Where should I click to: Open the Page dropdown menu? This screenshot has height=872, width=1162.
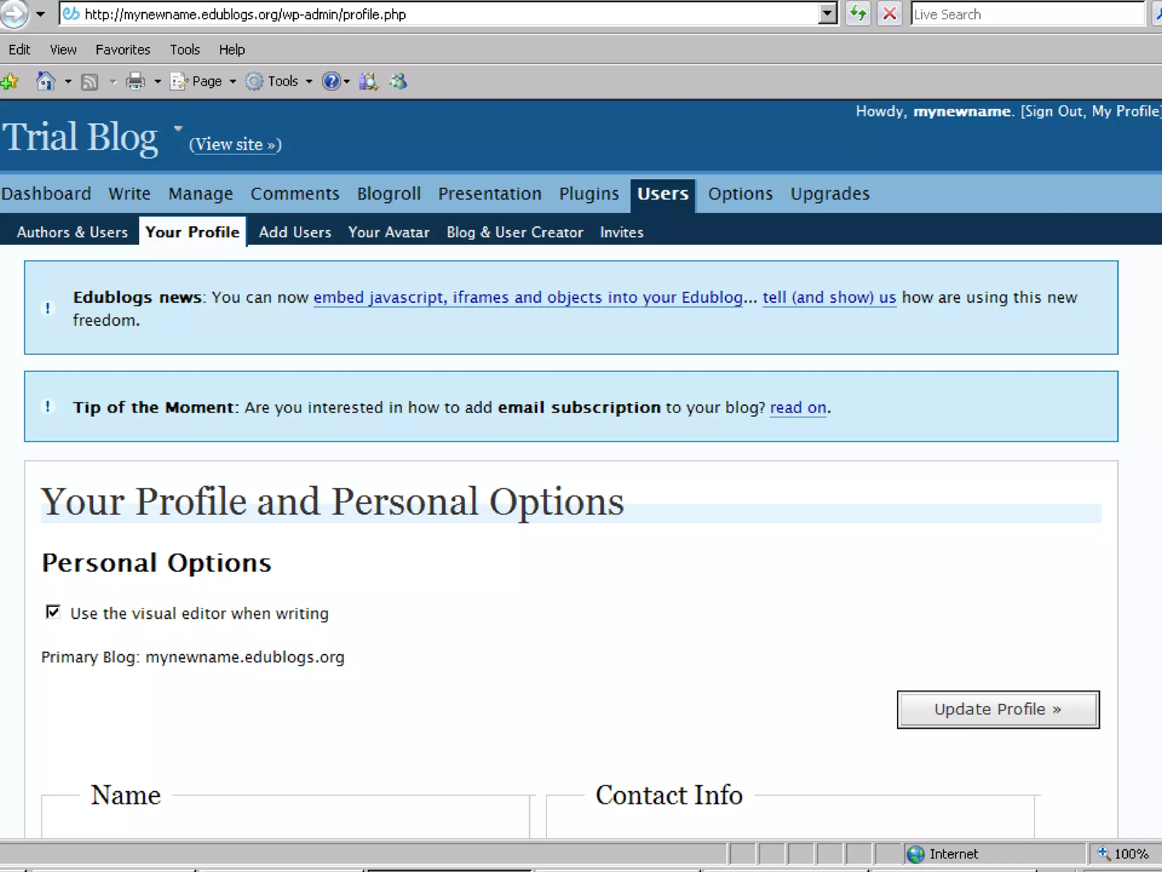click(x=206, y=82)
